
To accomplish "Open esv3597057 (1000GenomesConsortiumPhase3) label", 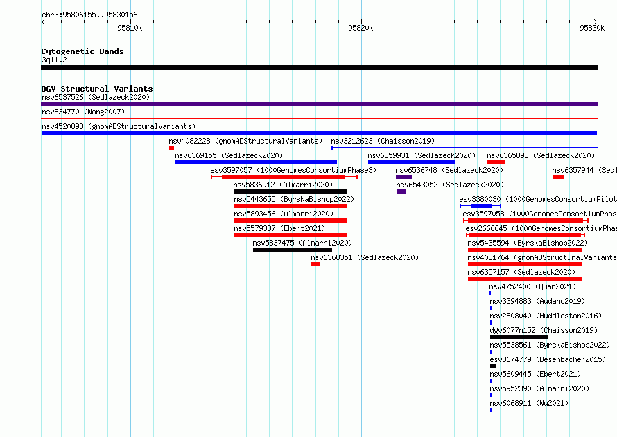I will click(293, 170).
